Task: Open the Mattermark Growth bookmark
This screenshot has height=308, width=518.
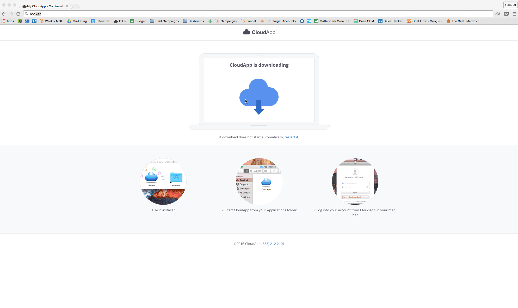Action: [332, 21]
